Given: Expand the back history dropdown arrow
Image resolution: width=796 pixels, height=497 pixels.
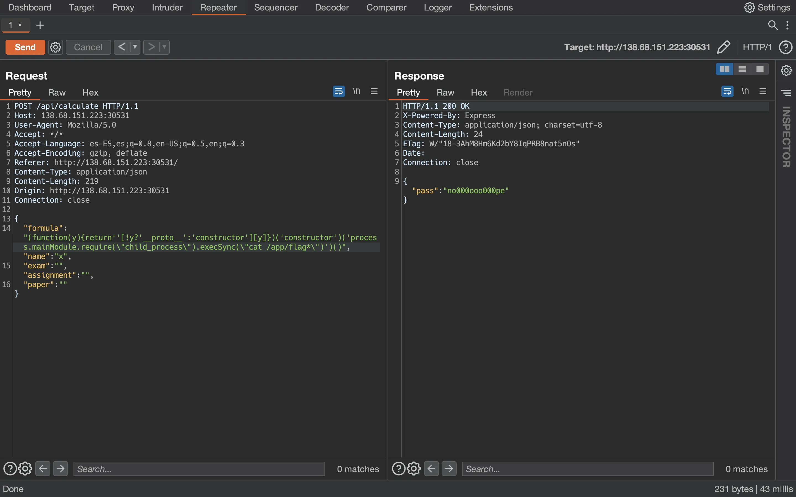Looking at the screenshot, I should click(x=135, y=47).
